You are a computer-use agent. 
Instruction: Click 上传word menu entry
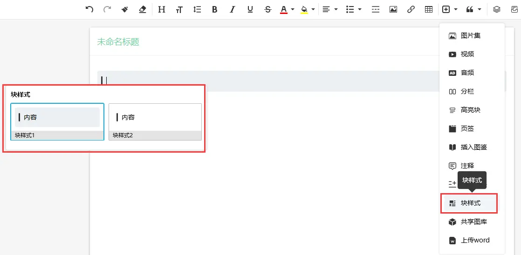475,240
